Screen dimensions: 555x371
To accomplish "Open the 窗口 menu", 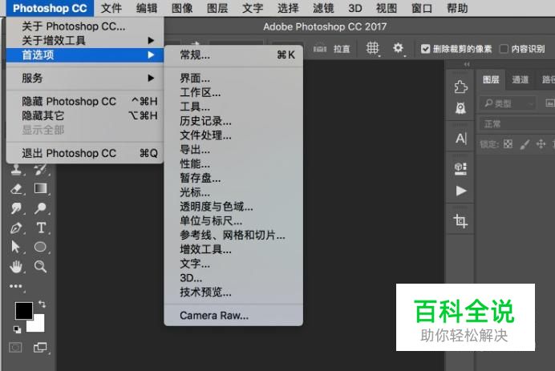I will click(x=422, y=8).
